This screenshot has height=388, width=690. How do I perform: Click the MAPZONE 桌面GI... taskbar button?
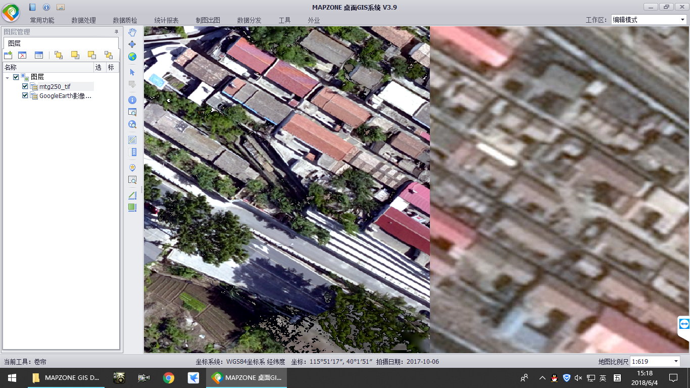(247, 378)
